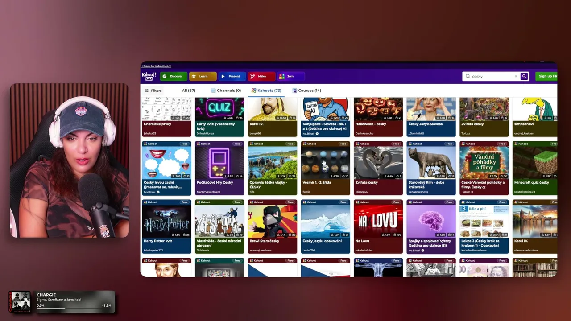This screenshot has height=321, width=571.
Task: Click author name JelinekHonza
Action: (x=206, y=133)
